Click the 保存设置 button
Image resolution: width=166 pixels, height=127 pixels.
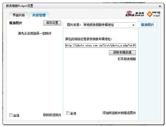point(52,23)
